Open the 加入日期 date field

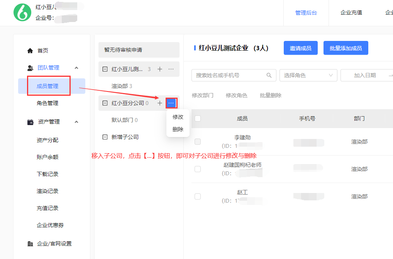(365, 75)
